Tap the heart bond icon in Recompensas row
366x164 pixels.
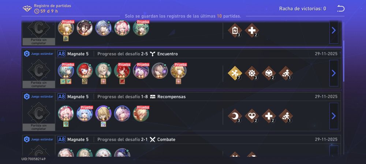[x=252, y=116]
